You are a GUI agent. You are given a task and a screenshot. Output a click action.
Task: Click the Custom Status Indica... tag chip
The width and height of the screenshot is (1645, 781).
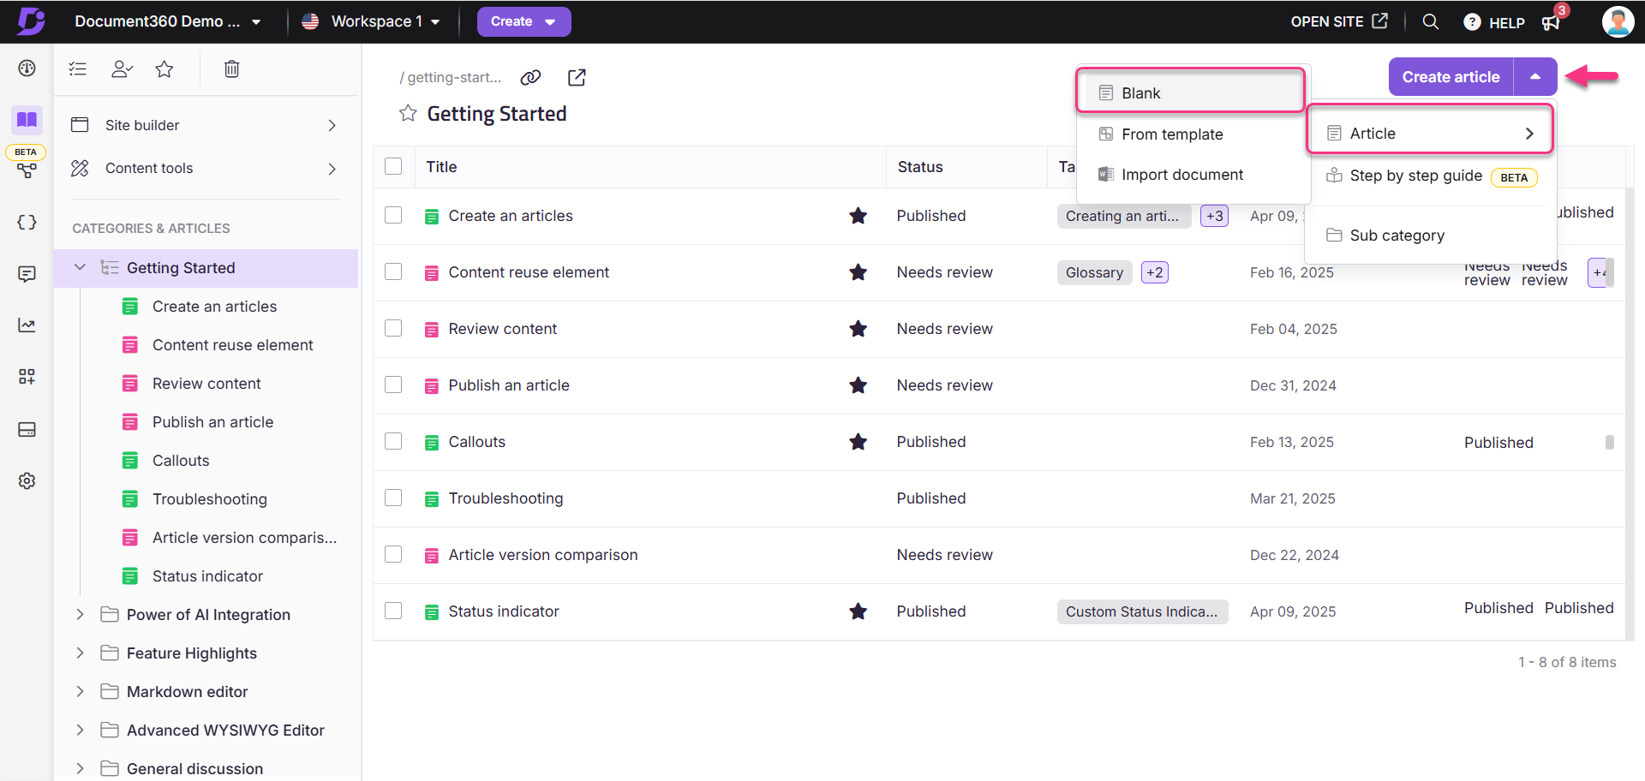(x=1142, y=611)
